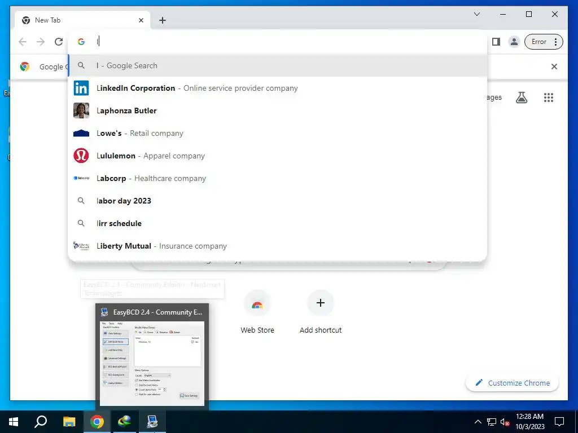Select 'labor day 2023' suggestion
578x433 pixels.
tap(278, 201)
